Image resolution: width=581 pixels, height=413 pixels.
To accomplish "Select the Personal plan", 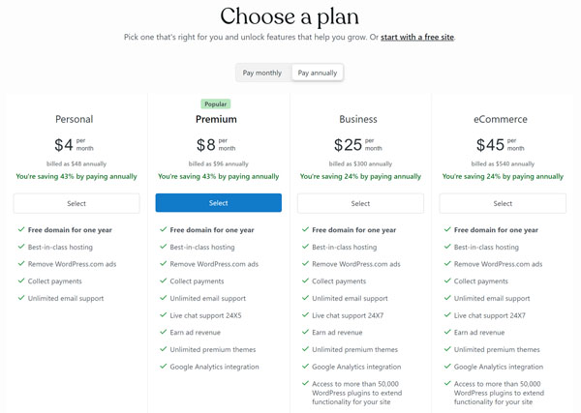I will (x=76, y=203).
